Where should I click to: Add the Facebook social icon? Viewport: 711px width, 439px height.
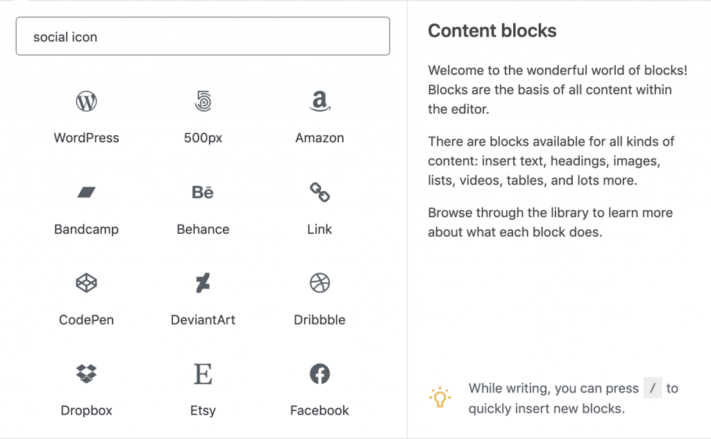click(319, 374)
